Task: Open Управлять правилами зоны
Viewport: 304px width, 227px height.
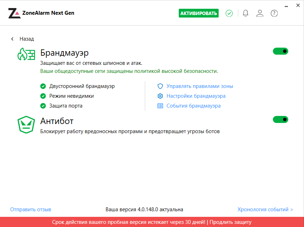Action: [200, 86]
